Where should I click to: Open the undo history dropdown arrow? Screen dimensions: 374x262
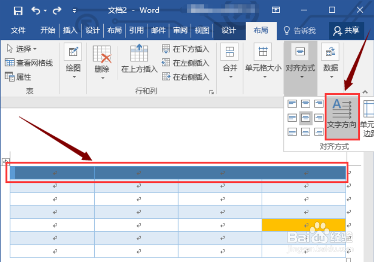point(45,11)
